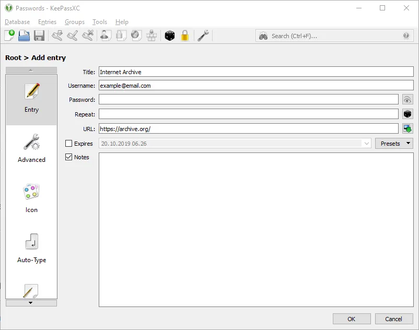
Task: Click the Add new entry key icon
Action: [x=57, y=36]
